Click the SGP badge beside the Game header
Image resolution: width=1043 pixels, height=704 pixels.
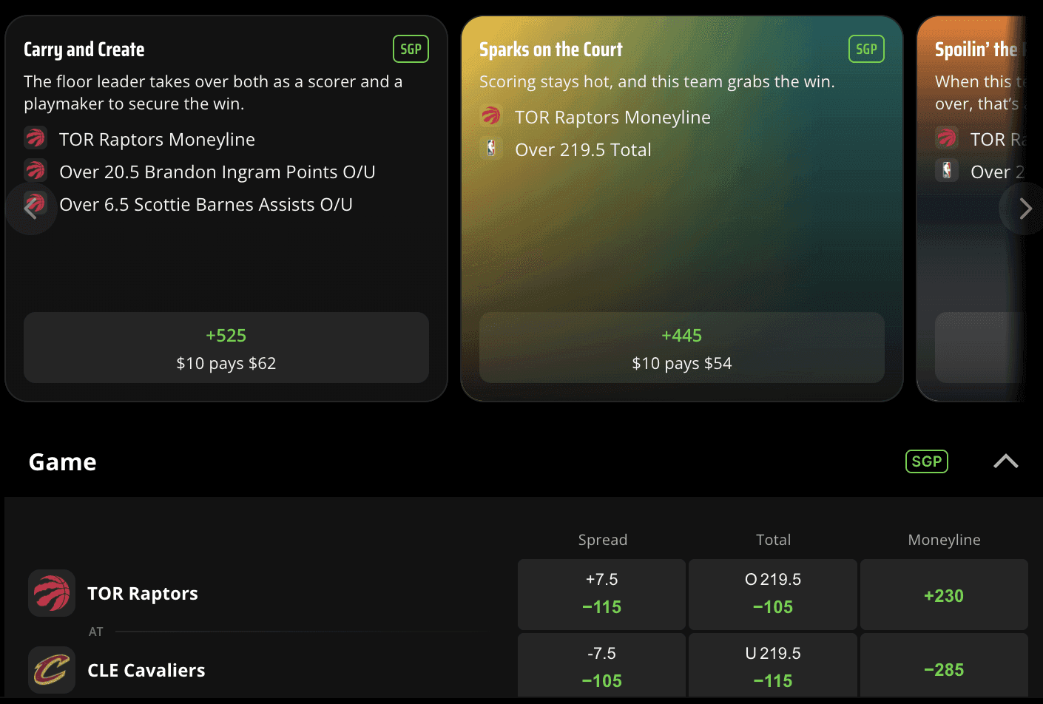[927, 461]
